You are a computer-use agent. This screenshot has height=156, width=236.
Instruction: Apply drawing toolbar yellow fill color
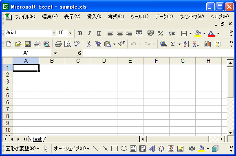click(201, 149)
